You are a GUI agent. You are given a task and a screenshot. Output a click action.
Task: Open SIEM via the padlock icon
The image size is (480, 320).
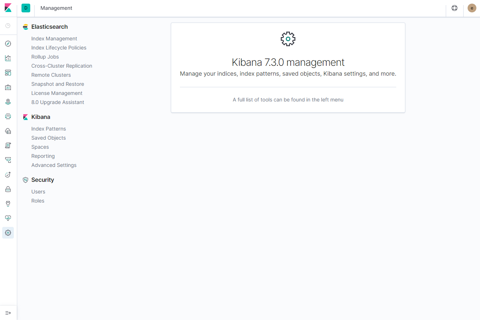pyautogui.click(x=8, y=189)
